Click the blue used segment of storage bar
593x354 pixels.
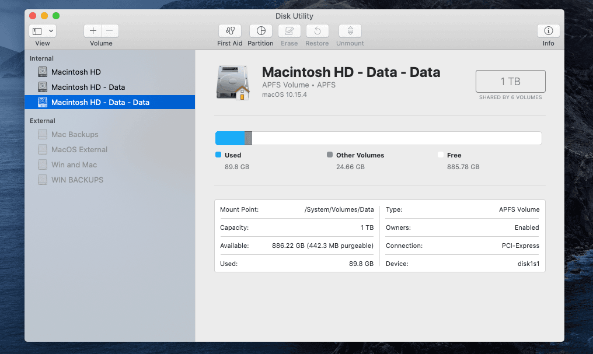[230, 138]
